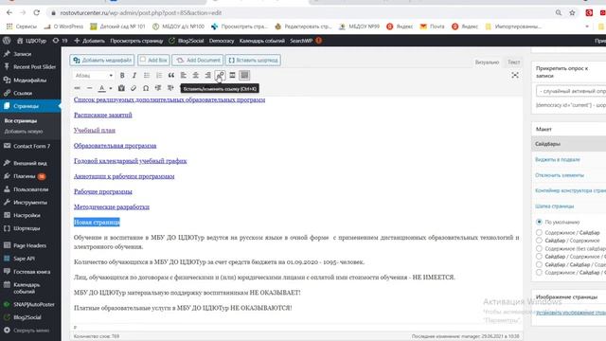The height and width of the screenshot is (341, 606).
Task: Align text center
Action: tap(196, 76)
